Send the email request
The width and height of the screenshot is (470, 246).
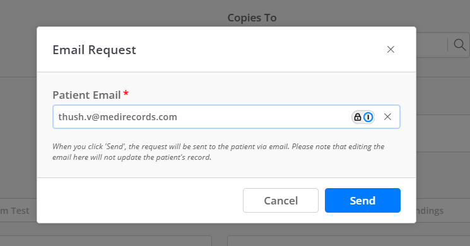[x=362, y=200]
